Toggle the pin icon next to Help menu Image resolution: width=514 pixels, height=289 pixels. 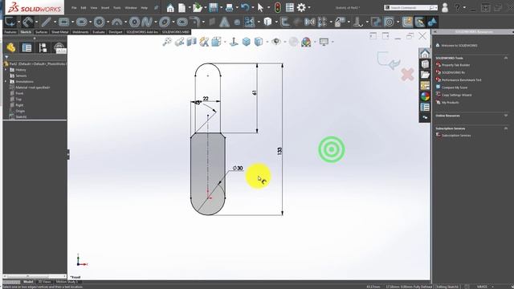pos(157,7)
